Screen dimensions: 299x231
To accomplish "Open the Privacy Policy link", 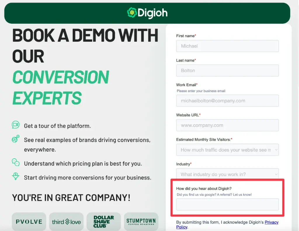I will pyautogui.click(x=272, y=222).
